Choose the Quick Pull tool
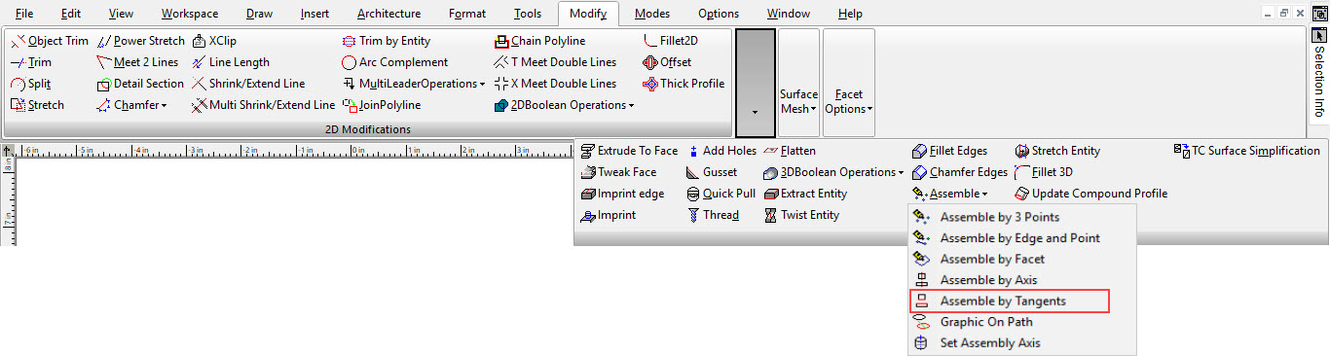 [721, 194]
